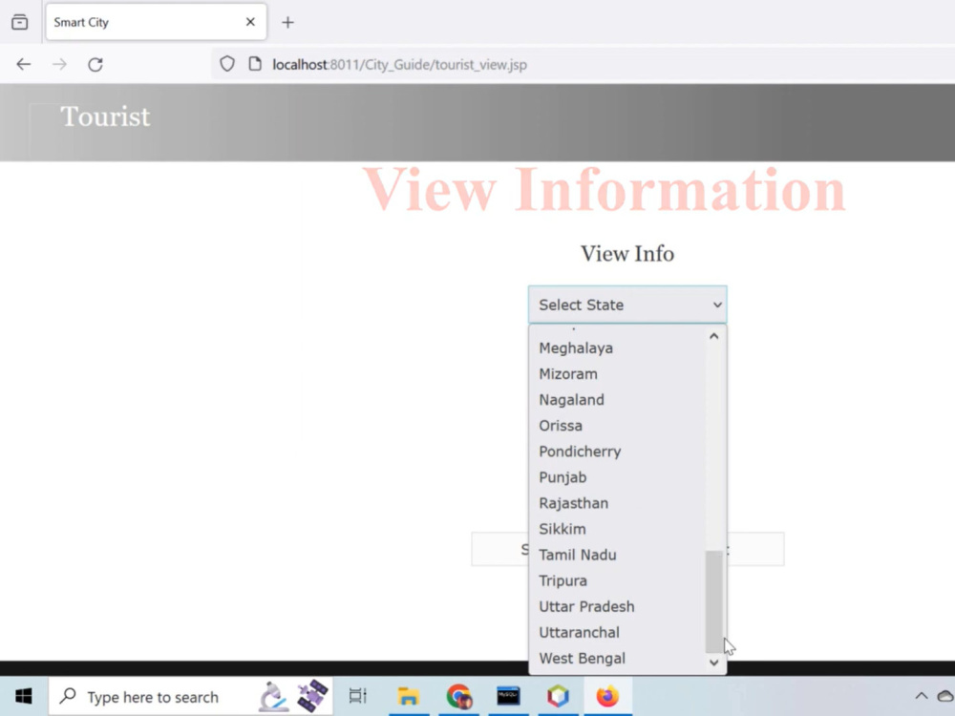Switch to Firefox on the taskbar
This screenshot has height=716, width=955.
(607, 696)
